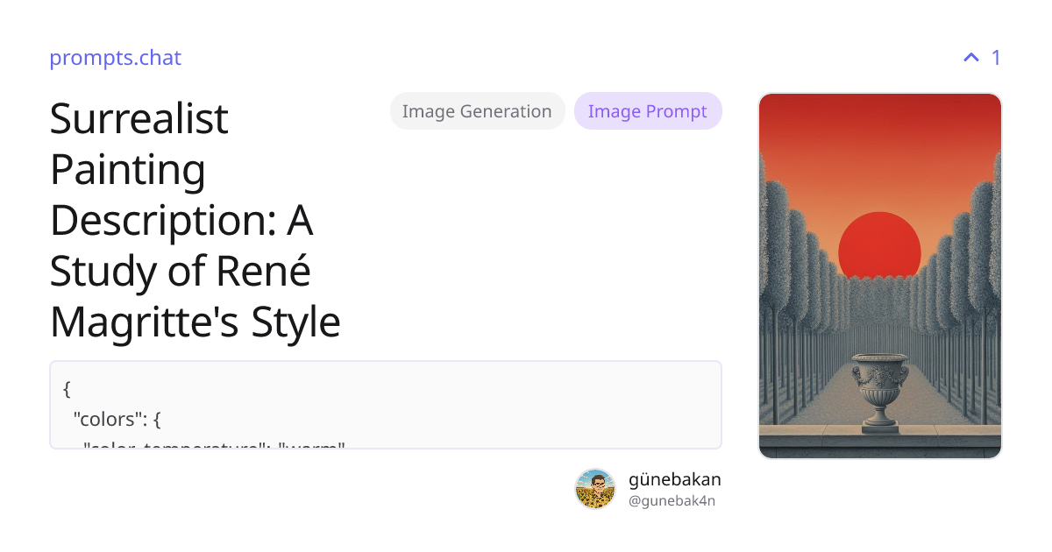Select the Image Generation category tag

coord(477,111)
